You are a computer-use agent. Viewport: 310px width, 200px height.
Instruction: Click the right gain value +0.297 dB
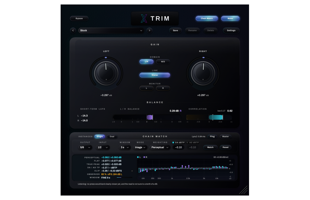(203, 95)
